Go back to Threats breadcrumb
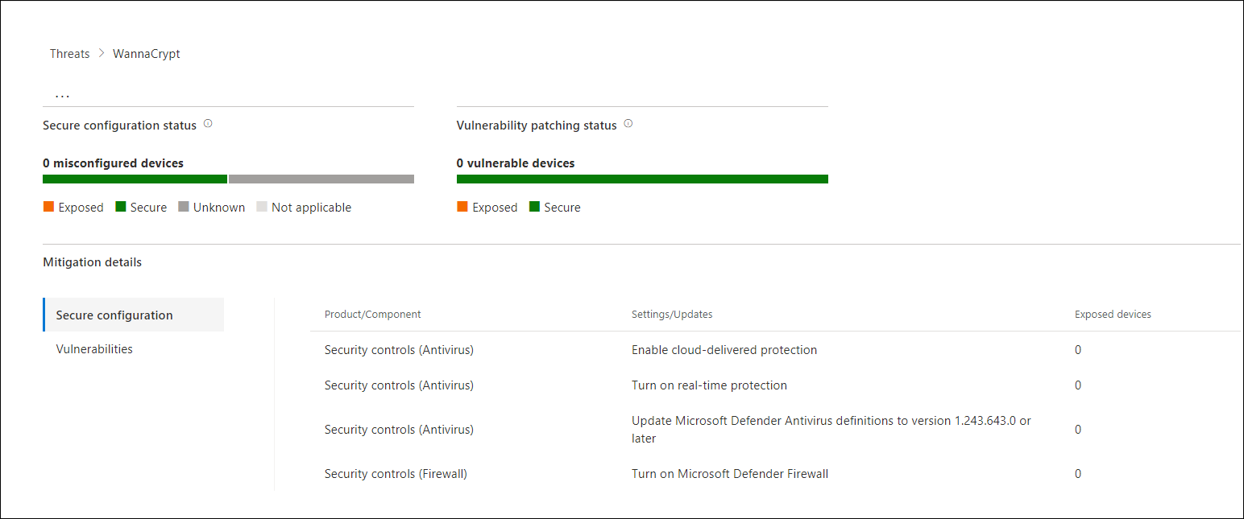This screenshot has width=1244, height=519. tap(70, 54)
